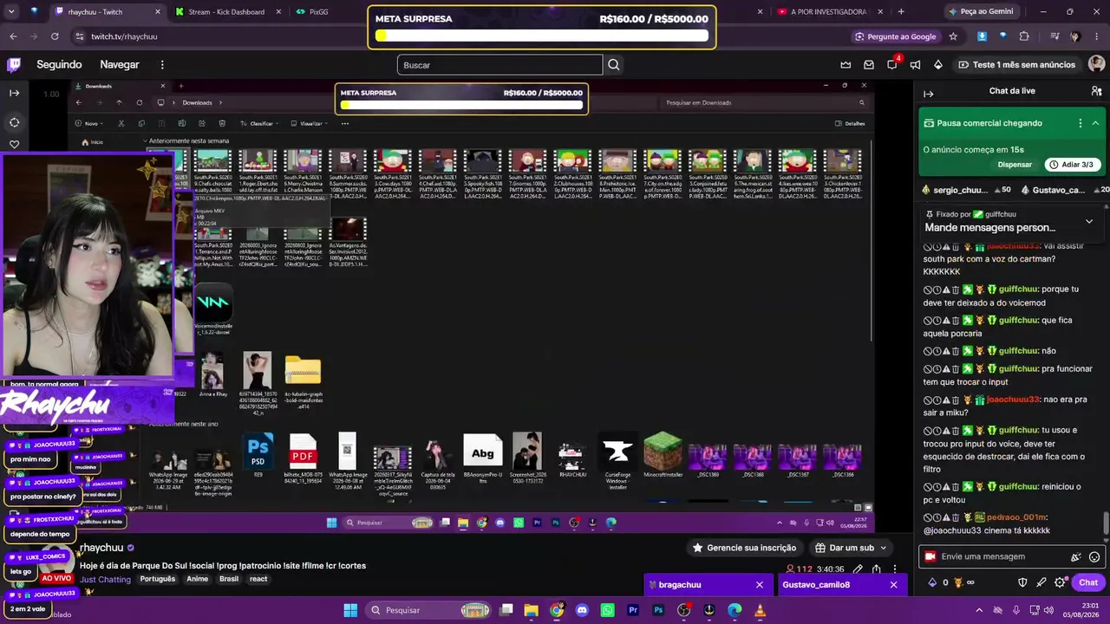Open the Twitch user avatar menu
This screenshot has width=1110, height=624.
pos(1096,65)
